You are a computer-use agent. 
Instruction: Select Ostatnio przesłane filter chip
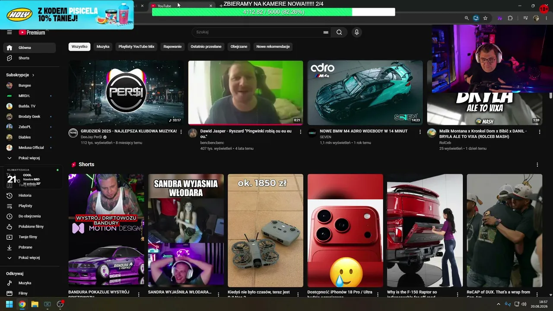click(x=206, y=47)
